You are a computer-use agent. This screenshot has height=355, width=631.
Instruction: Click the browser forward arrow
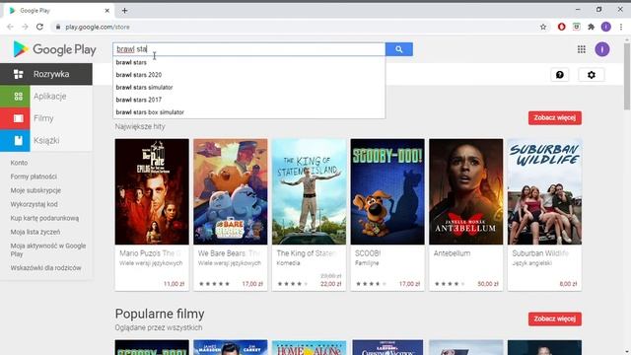pyautogui.click(x=25, y=27)
